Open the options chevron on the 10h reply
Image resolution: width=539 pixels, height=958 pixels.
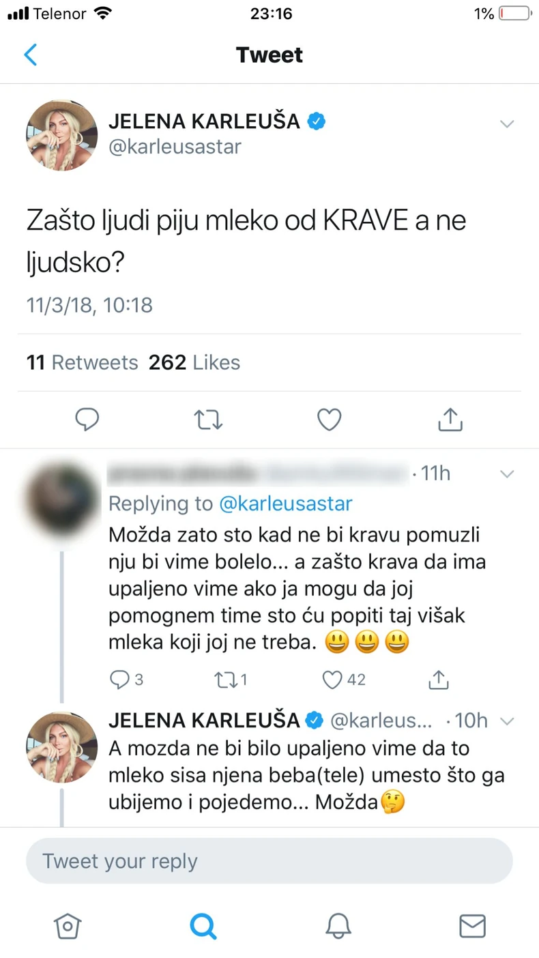[x=506, y=721]
